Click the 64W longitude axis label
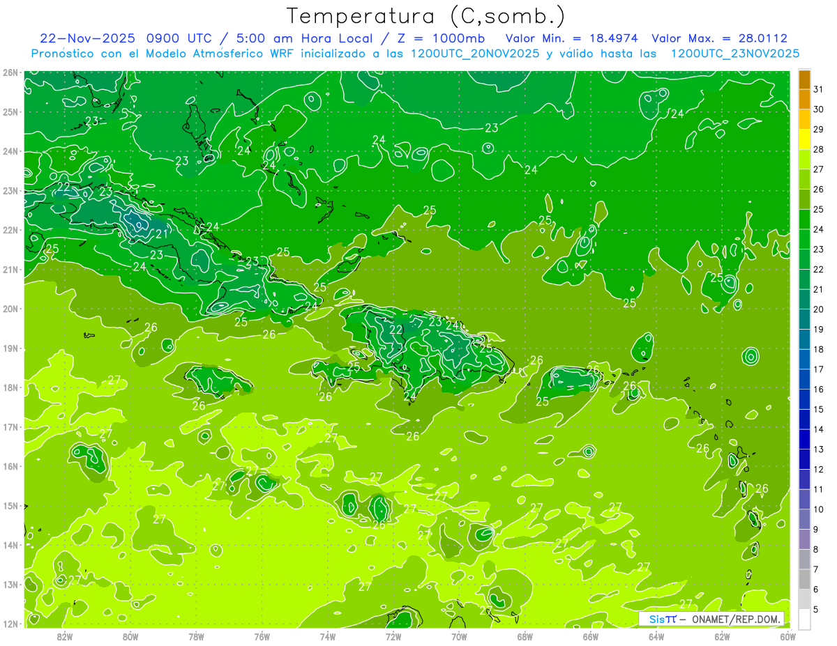 (656, 636)
